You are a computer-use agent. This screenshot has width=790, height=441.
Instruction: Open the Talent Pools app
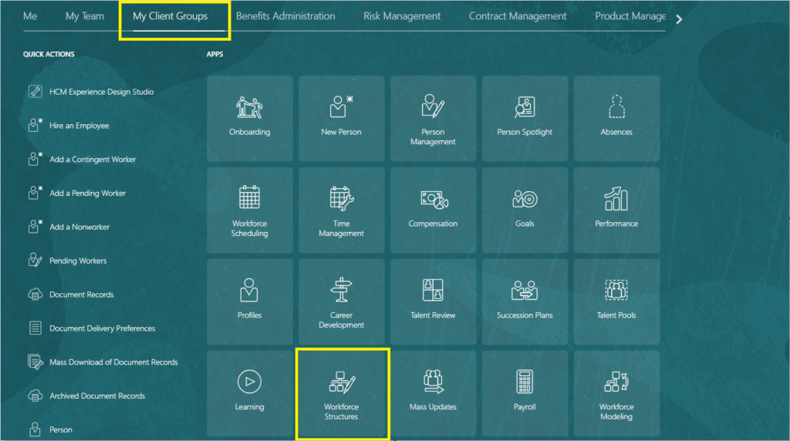click(616, 301)
